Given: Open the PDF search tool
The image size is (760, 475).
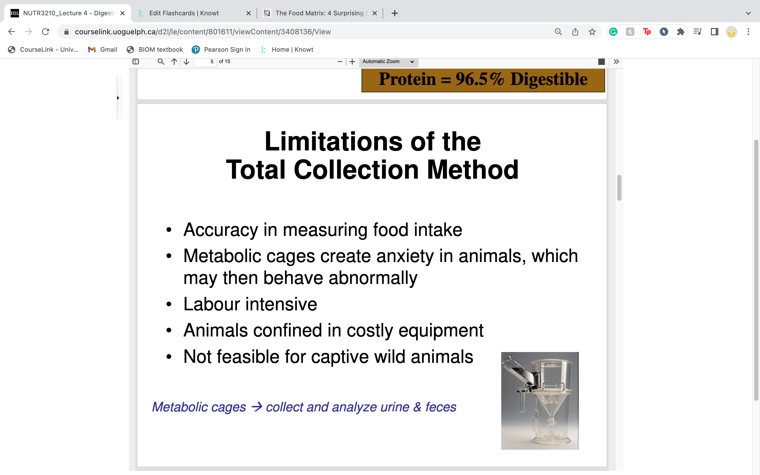Looking at the screenshot, I should pyautogui.click(x=161, y=61).
